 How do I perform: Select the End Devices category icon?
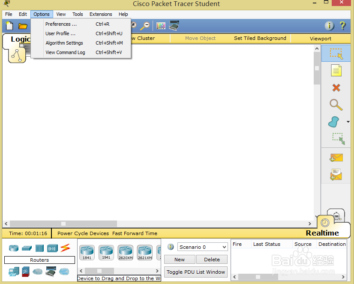point(14,272)
